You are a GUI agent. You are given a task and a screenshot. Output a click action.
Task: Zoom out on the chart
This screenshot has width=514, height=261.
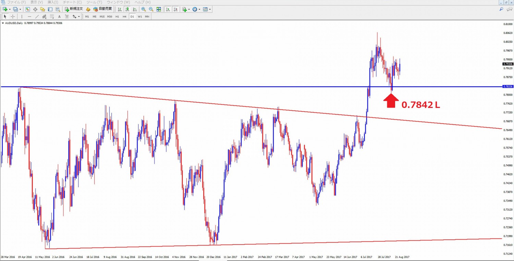point(151,9)
